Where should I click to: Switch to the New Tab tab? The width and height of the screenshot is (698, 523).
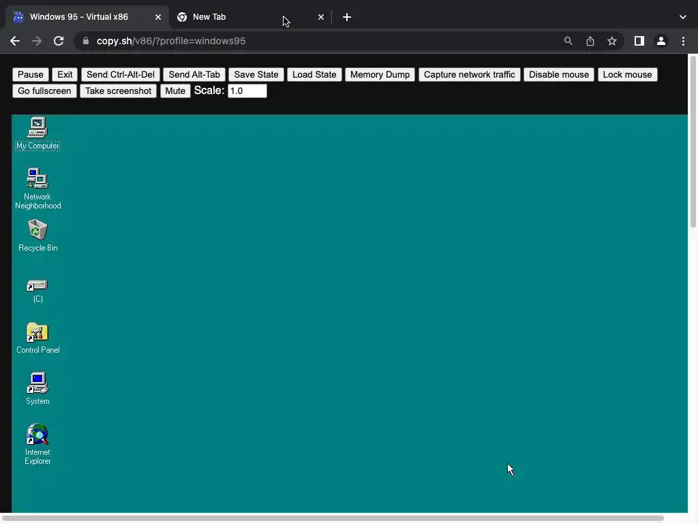pyautogui.click(x=250, y=17)
